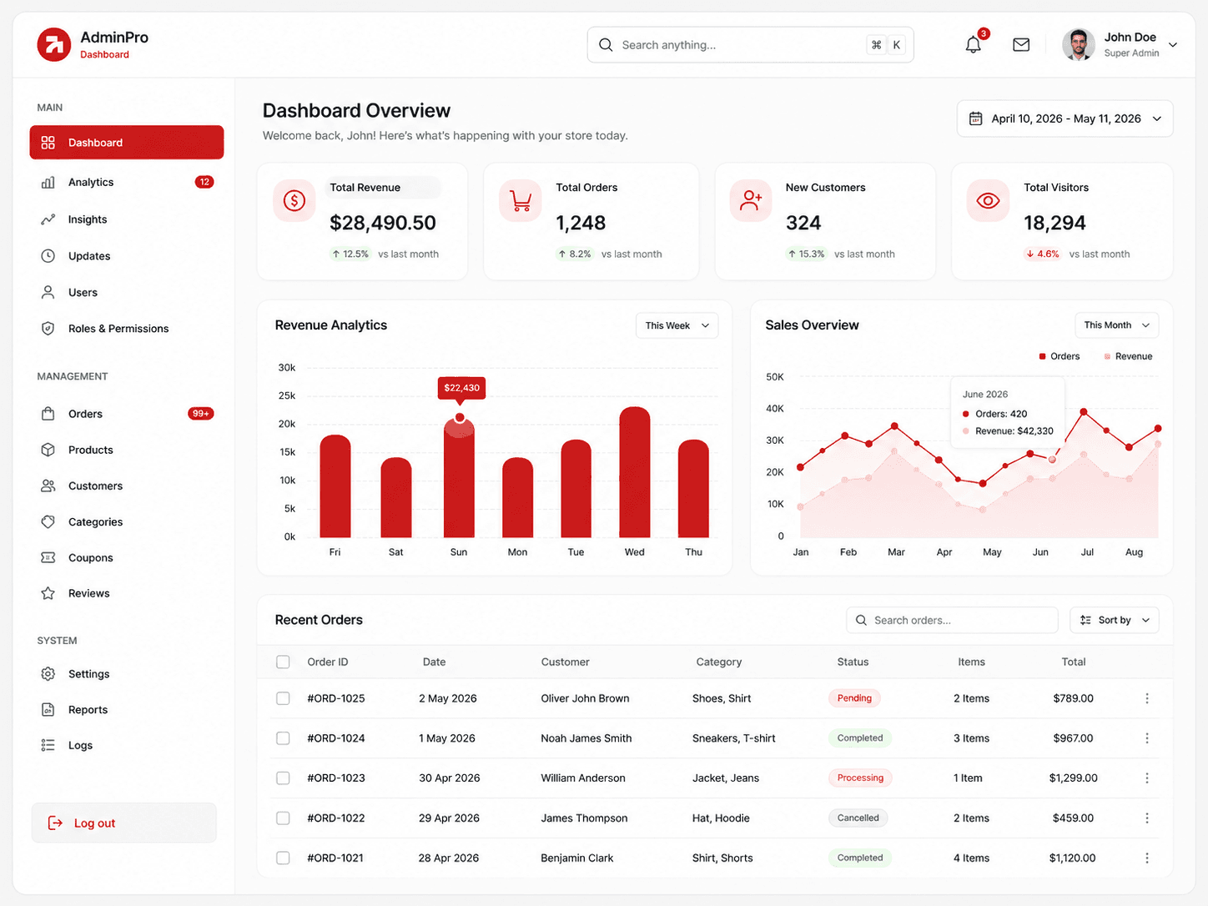Open row actions for order #ORD-1023
This screenshot has width=1208, height=906.
pos(1147,778)
